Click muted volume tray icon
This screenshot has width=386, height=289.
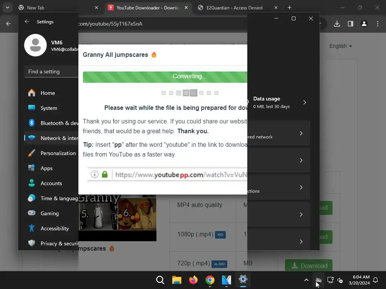click(x=340, y=280)
